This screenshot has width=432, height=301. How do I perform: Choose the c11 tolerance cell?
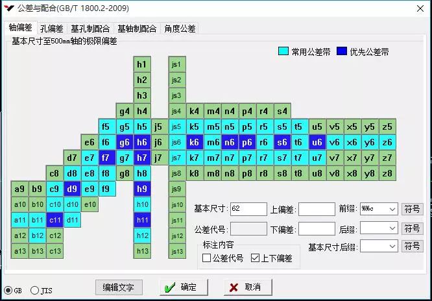(54, 220)
